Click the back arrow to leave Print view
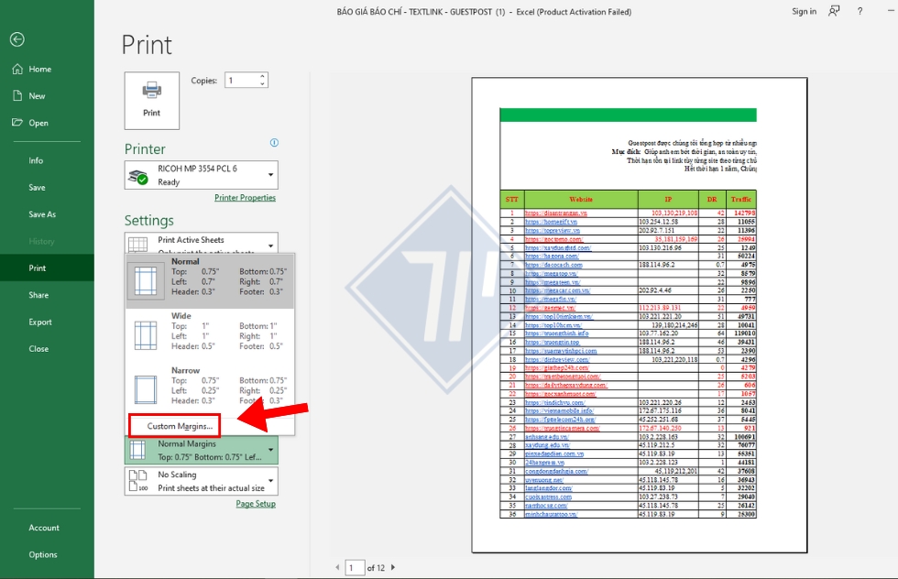Viewport: 898px width, 579px height. [x=17, y=39]
